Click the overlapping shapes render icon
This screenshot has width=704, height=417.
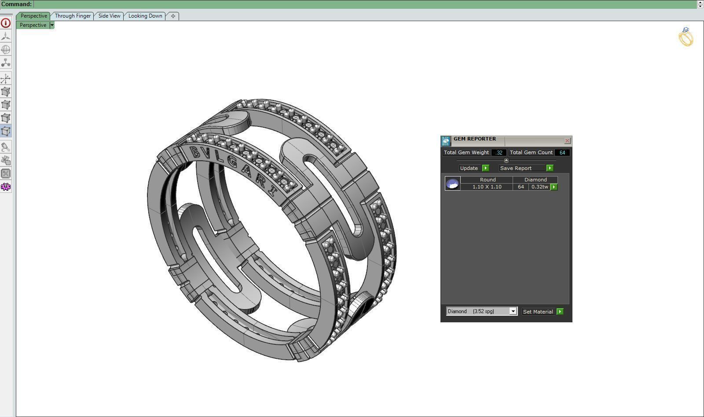[x=6, y=160]
